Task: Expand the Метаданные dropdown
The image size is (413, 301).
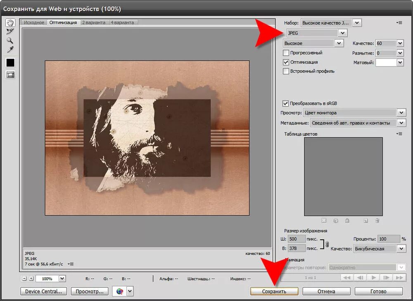Action: (358, 123)
